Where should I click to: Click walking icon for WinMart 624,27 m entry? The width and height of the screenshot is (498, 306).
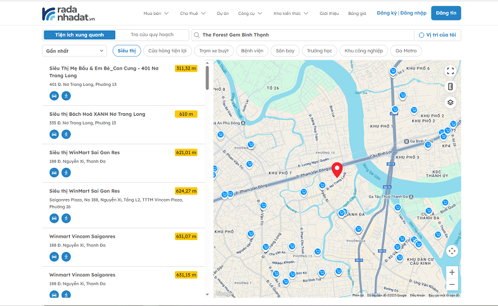pyautogui.click(x=66, y=218)
